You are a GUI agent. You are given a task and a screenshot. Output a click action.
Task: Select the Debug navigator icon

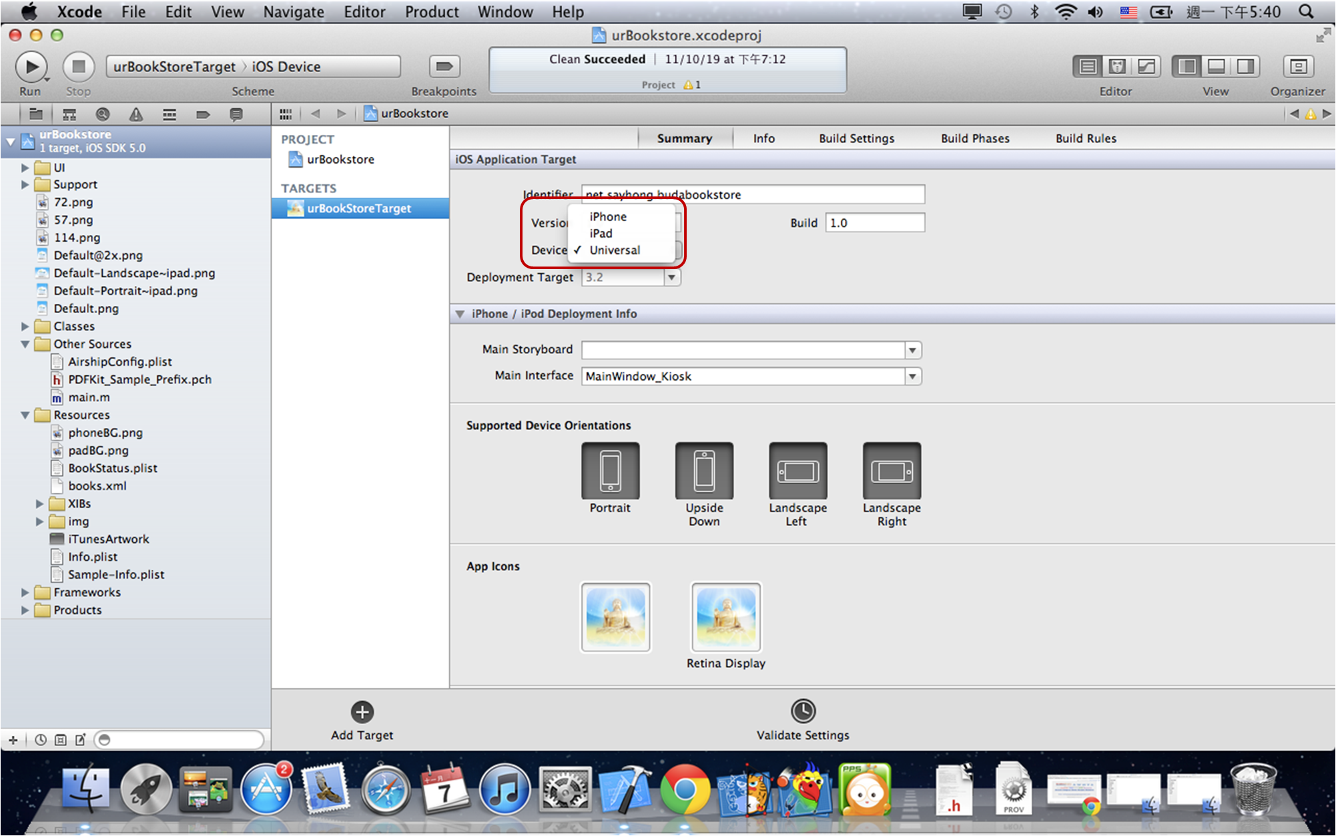click(170, 114)
